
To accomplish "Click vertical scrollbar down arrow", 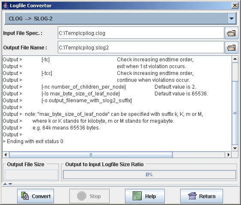I will (x=235, y=148).
